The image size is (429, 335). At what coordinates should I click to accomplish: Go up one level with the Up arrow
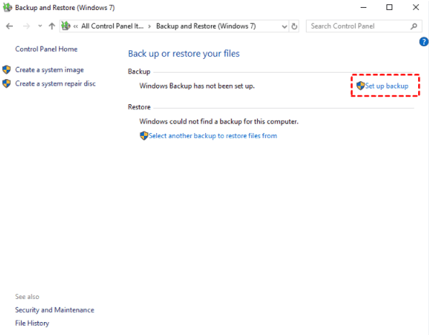pos(52,26)
